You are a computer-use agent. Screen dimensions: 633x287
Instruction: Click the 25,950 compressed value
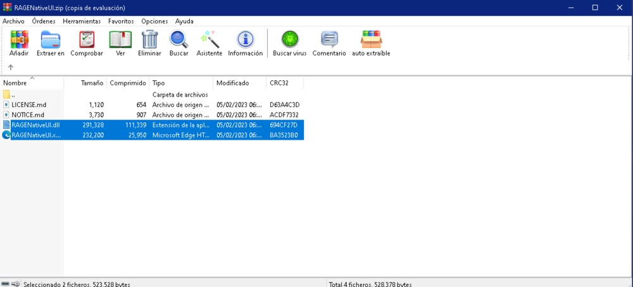137,135
